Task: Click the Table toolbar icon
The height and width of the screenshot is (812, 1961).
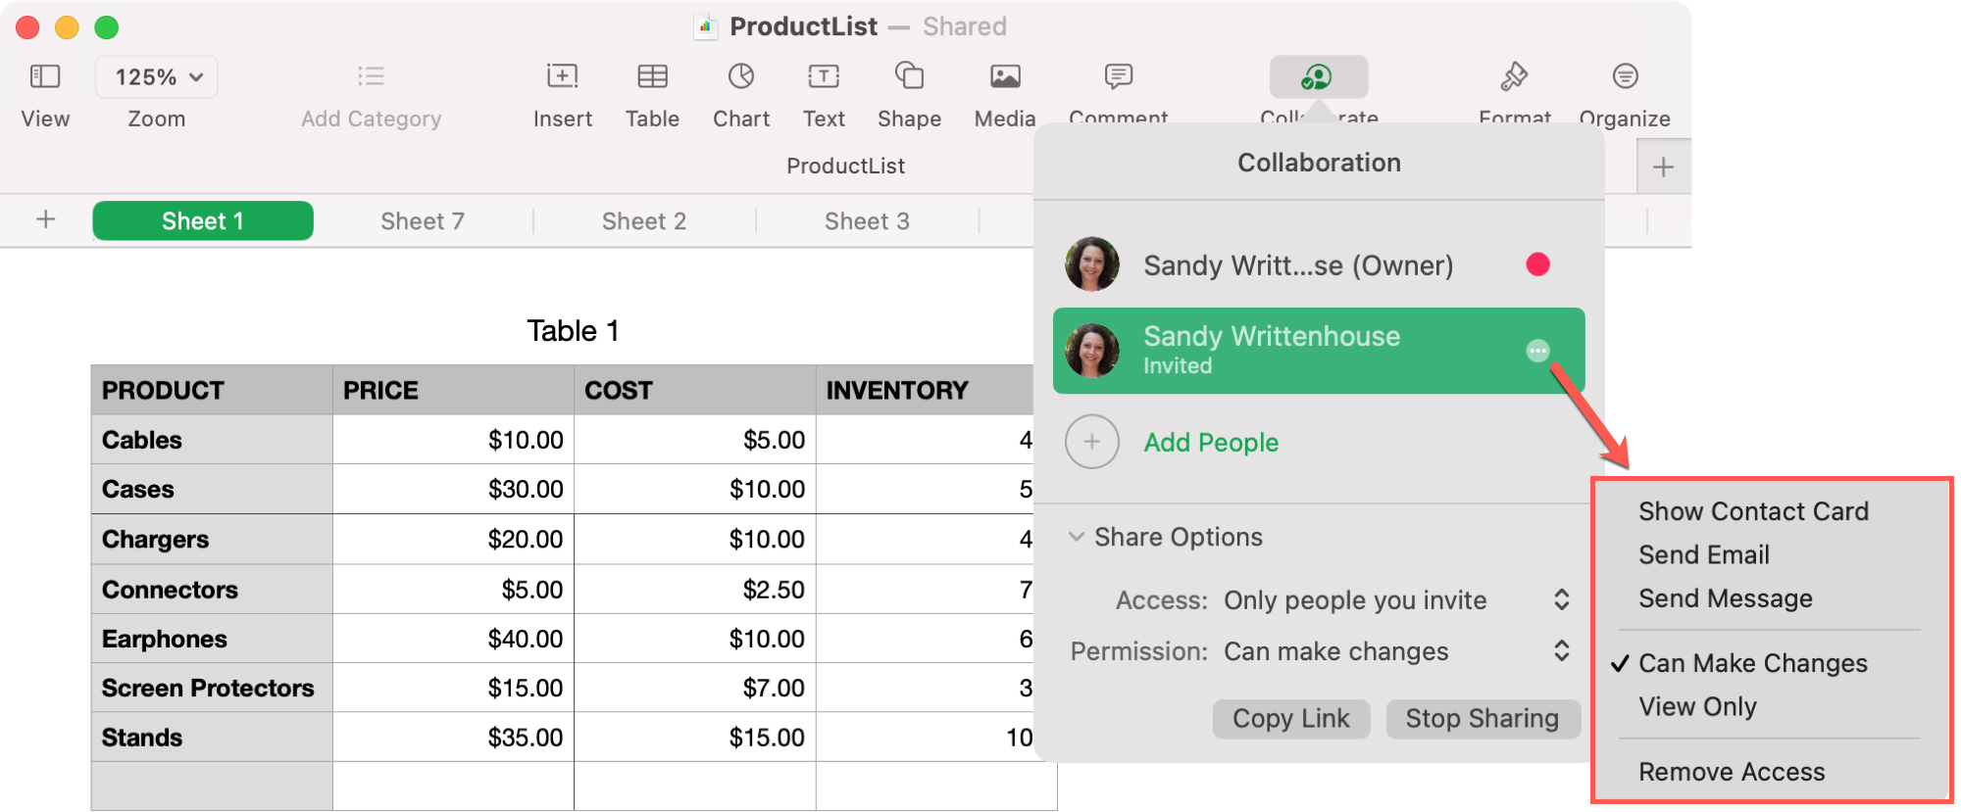Action: (652, 76)
